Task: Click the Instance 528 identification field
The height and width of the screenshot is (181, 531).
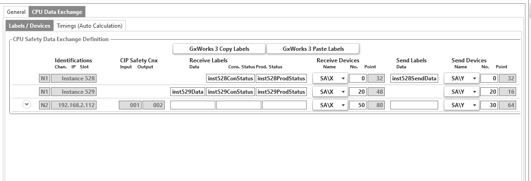Action: (x=73, y=78)
